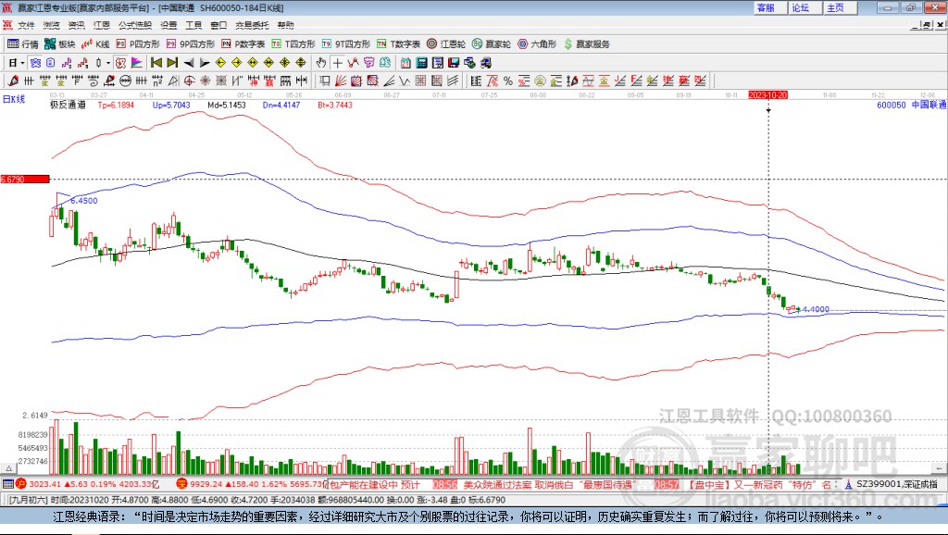Image resolution: width=948 pixels, height=535 pixels.
Task: Open the 行情 quotes panel icon
Action: pos(20,43)
